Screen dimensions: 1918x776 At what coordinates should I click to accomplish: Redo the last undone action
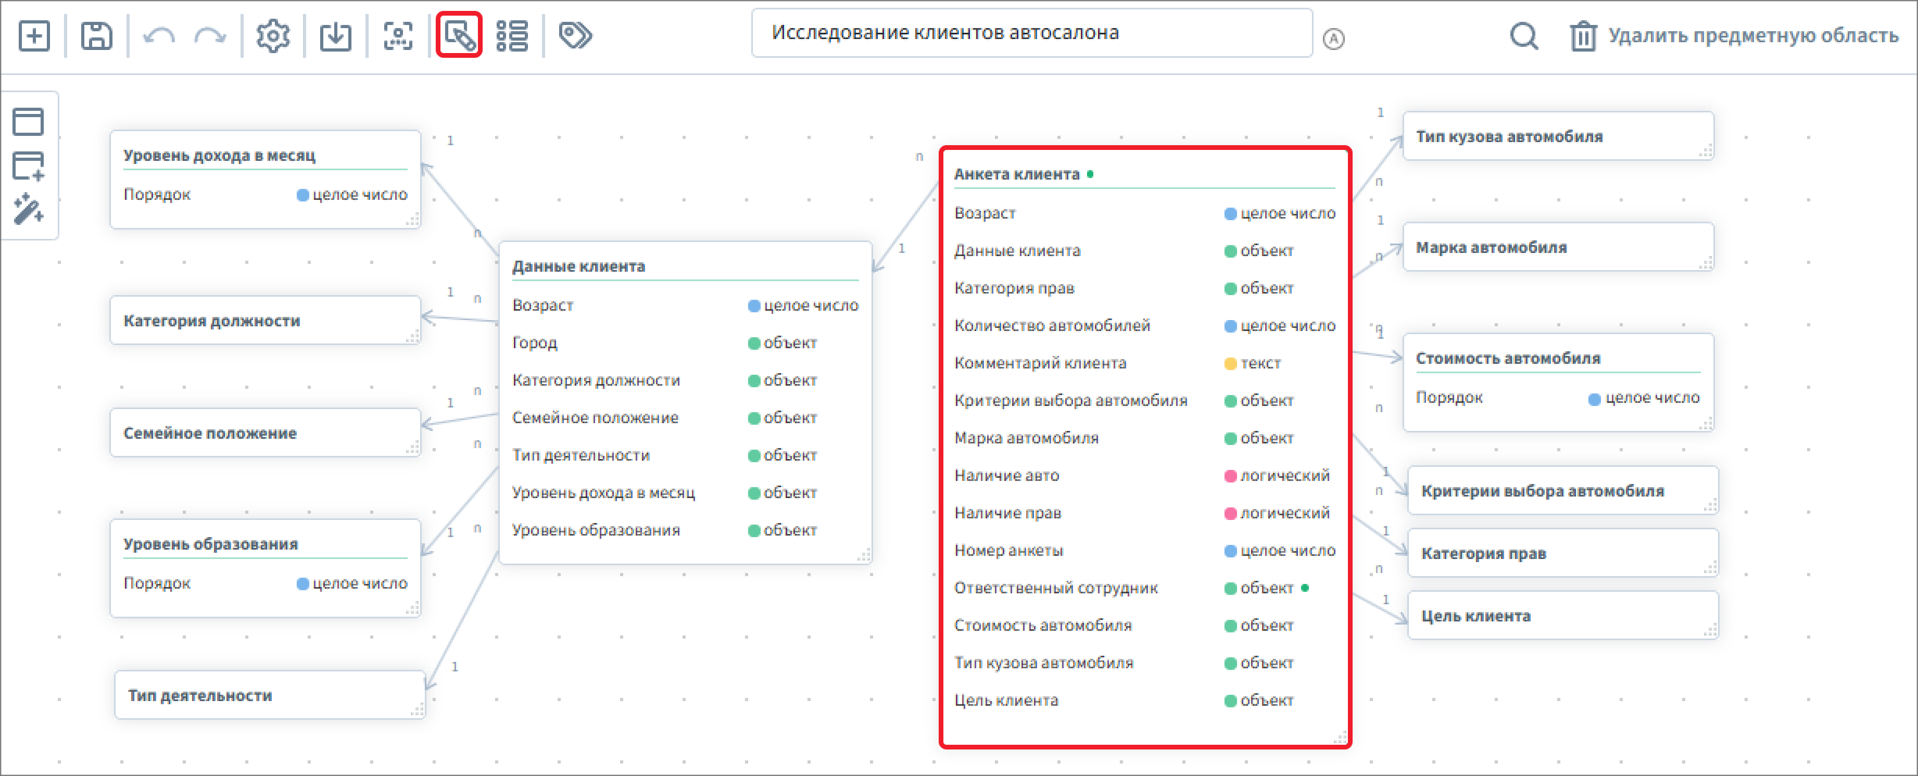210,36
